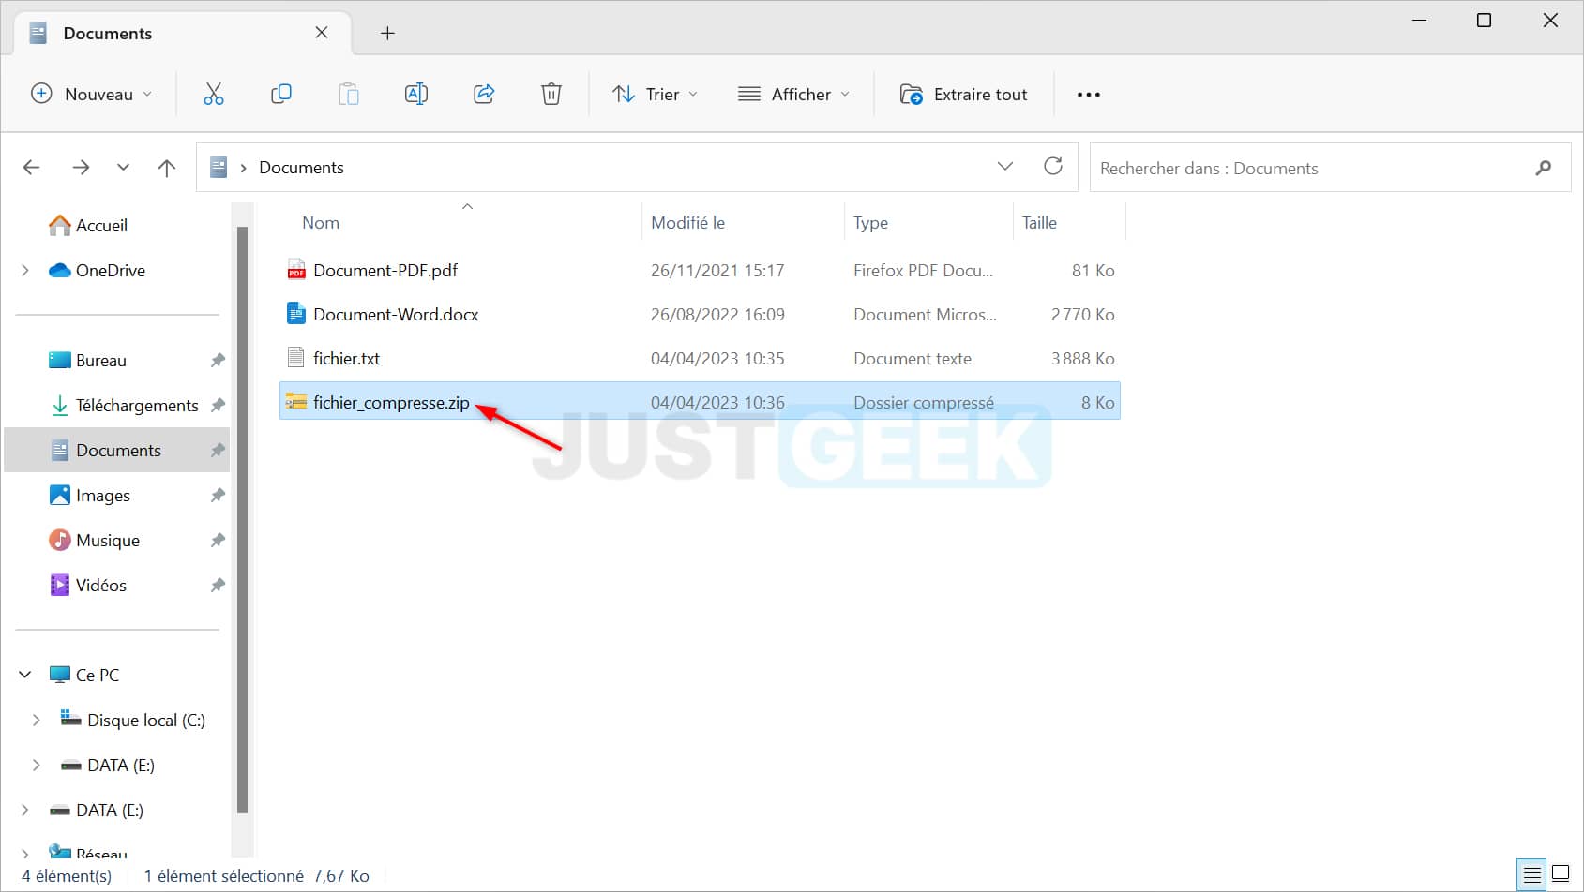Select the Documents tab title
1584x892 pixels.
(108, 34)
